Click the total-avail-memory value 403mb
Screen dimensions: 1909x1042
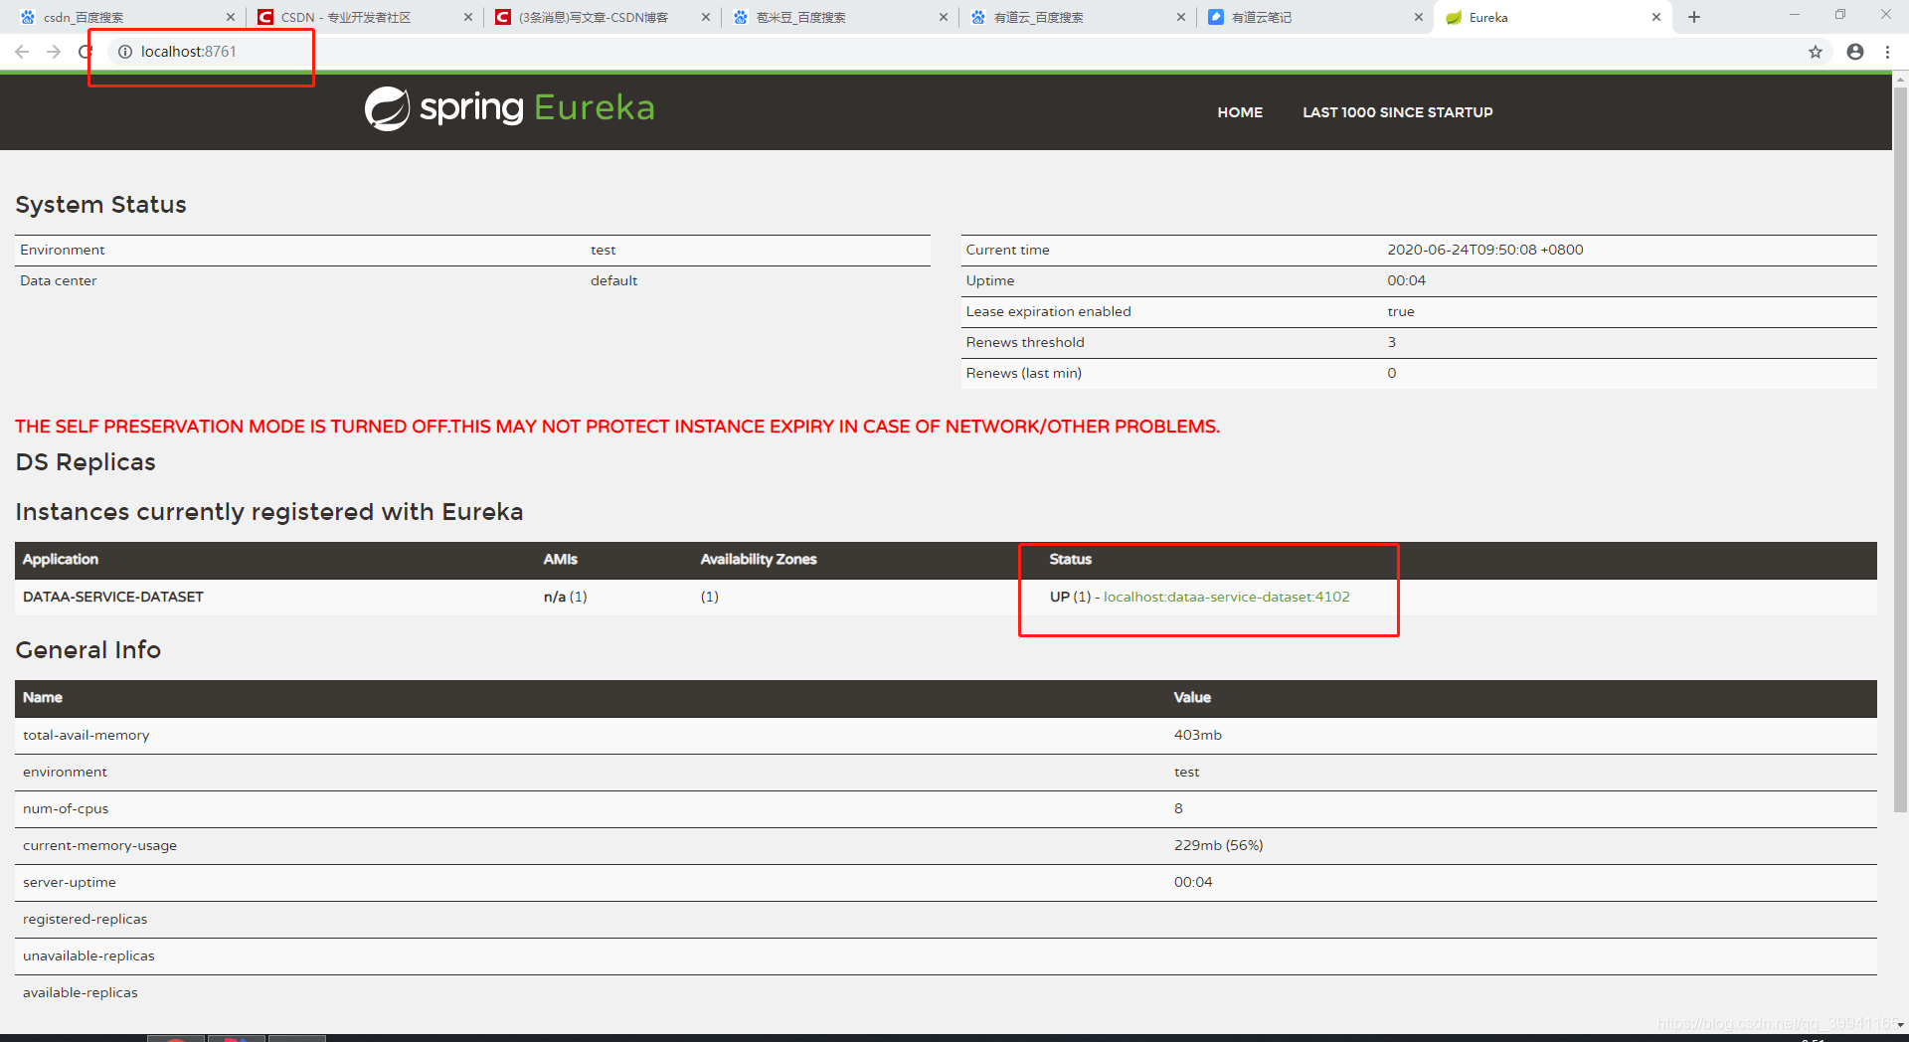coord(1198,735)
